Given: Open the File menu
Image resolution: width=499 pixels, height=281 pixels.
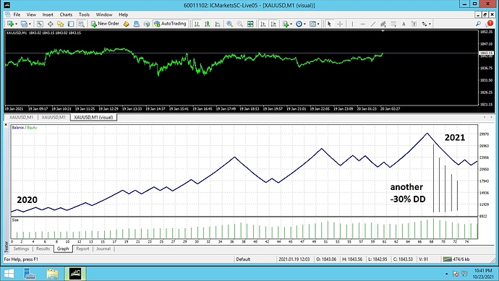Looking at the screenshot, I should (x=17, y=14).
